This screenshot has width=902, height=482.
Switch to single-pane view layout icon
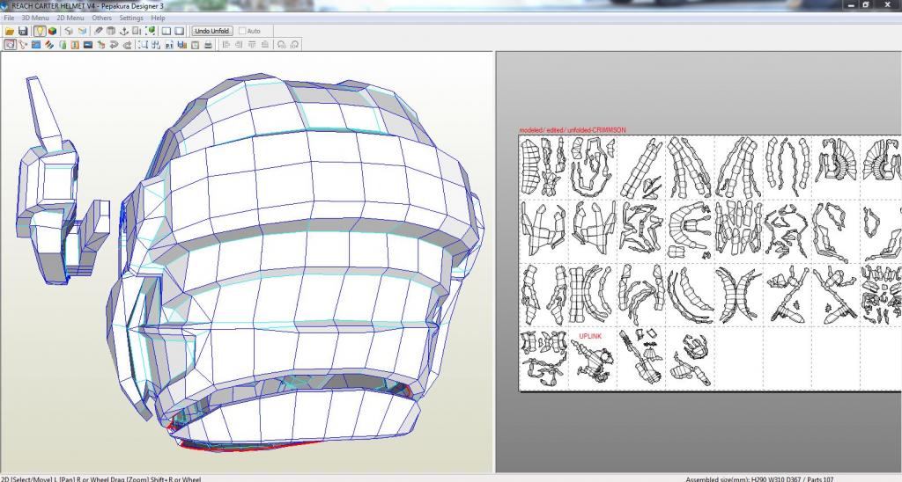(179, 31)
